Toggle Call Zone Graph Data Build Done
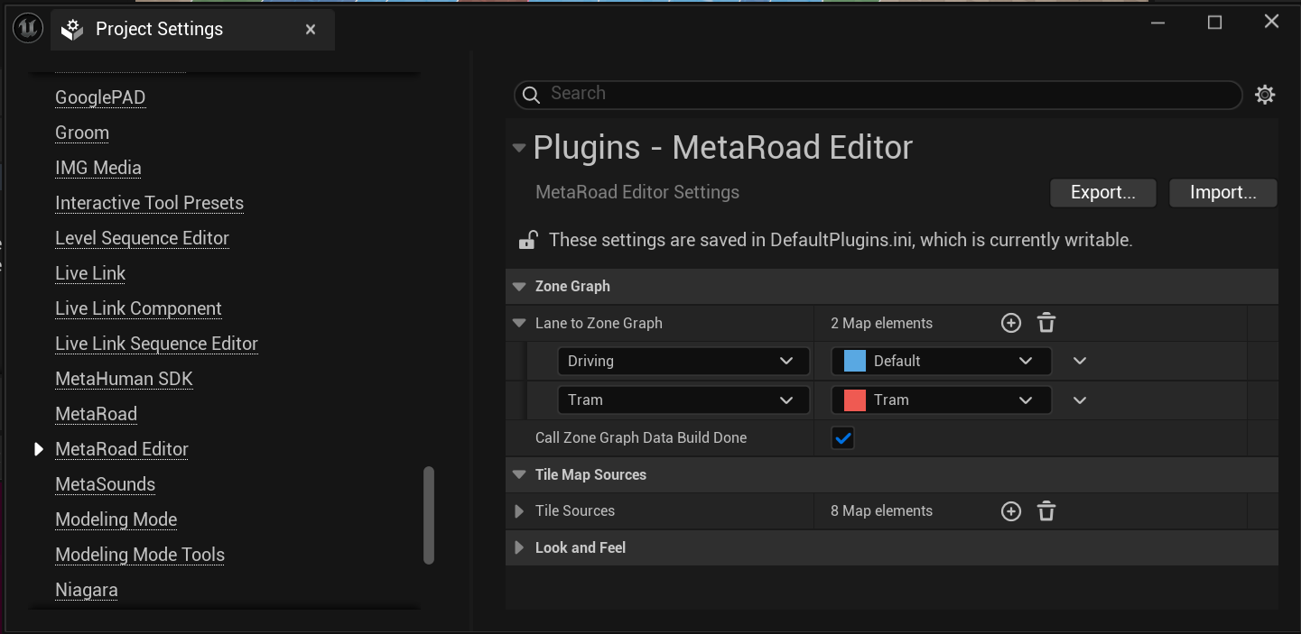The height and width of the screenshot is (634, 1301). coord(843,438)
